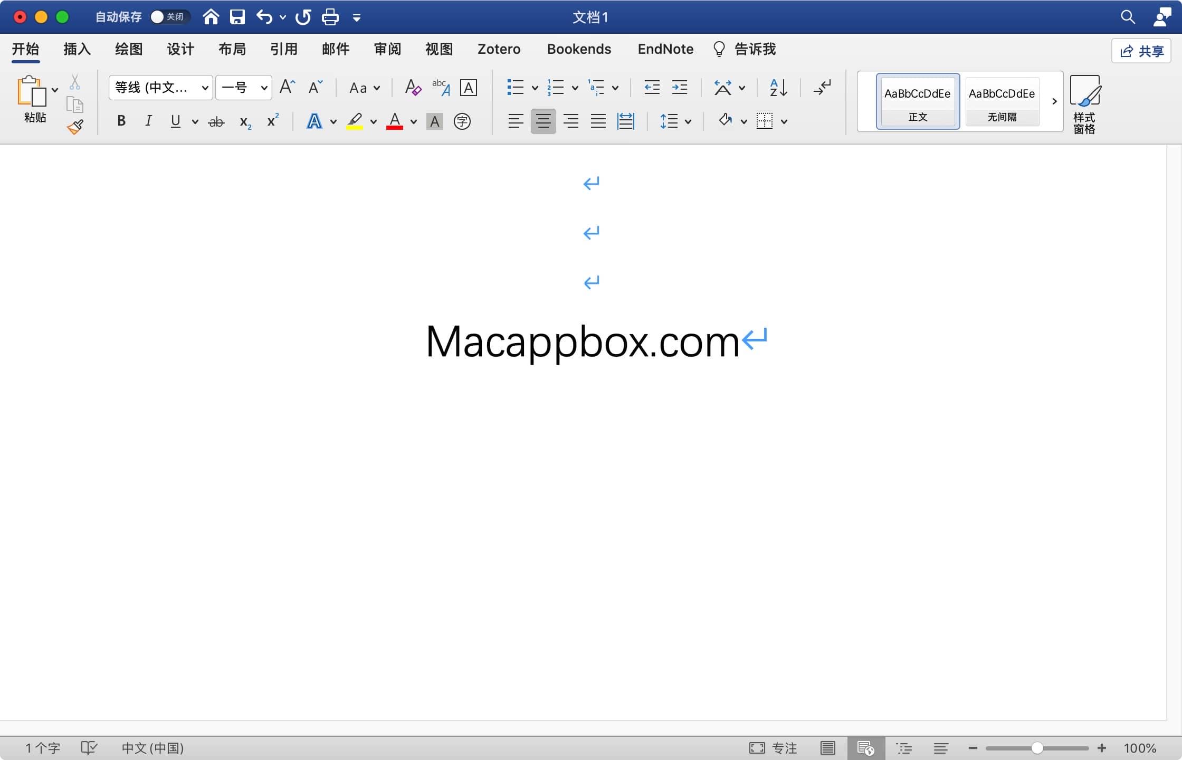This screenshot has height=760, width=1182.
Task: Toggle bold formatting
Action: (x=121, y=121)
